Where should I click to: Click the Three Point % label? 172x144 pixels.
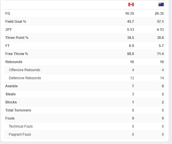click(17, 38)
